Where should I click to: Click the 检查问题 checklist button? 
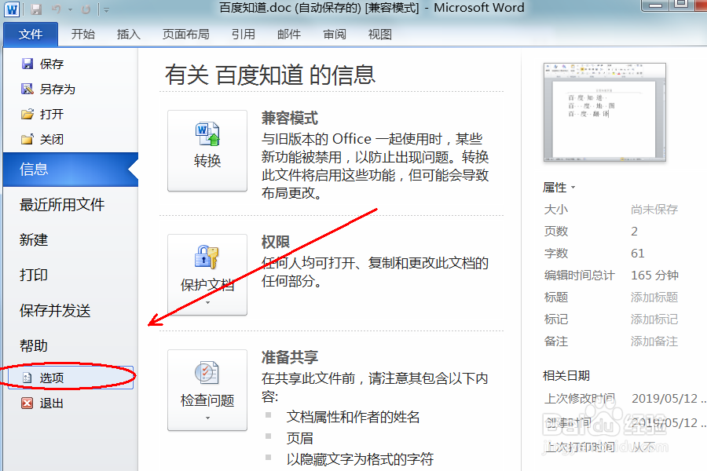pyautogui.click(x=207, y=390)
